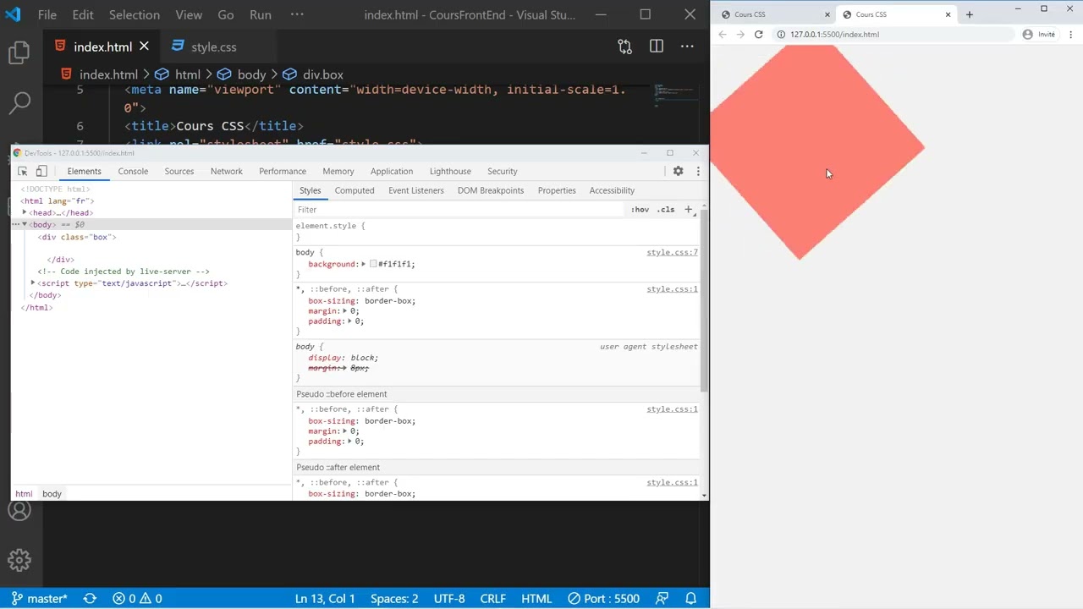The width and height of the screenshot is (1083, 609).
Task: Show more menus ellipsis in title bar
Action: click(297, 14)
